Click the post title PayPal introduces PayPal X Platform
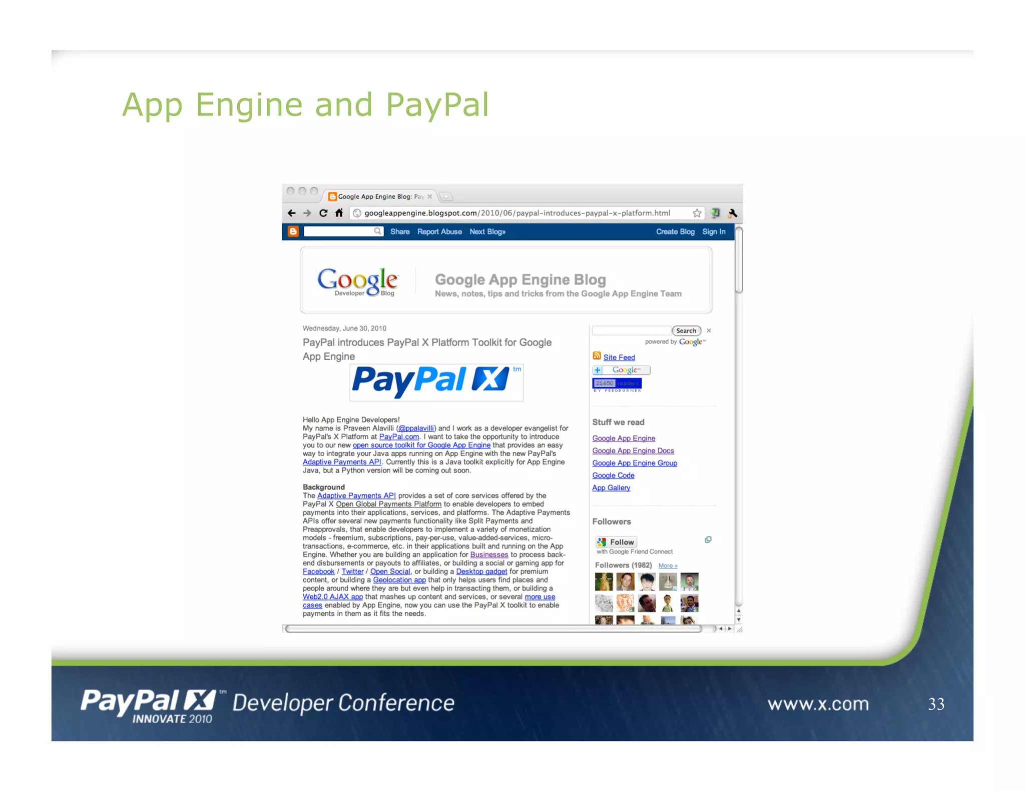 coord(427,349)
